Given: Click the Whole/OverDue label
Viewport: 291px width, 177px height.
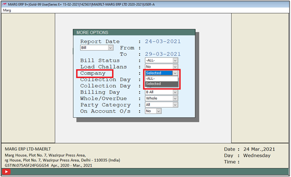Looking at the screenshot, I should [103, 98].
